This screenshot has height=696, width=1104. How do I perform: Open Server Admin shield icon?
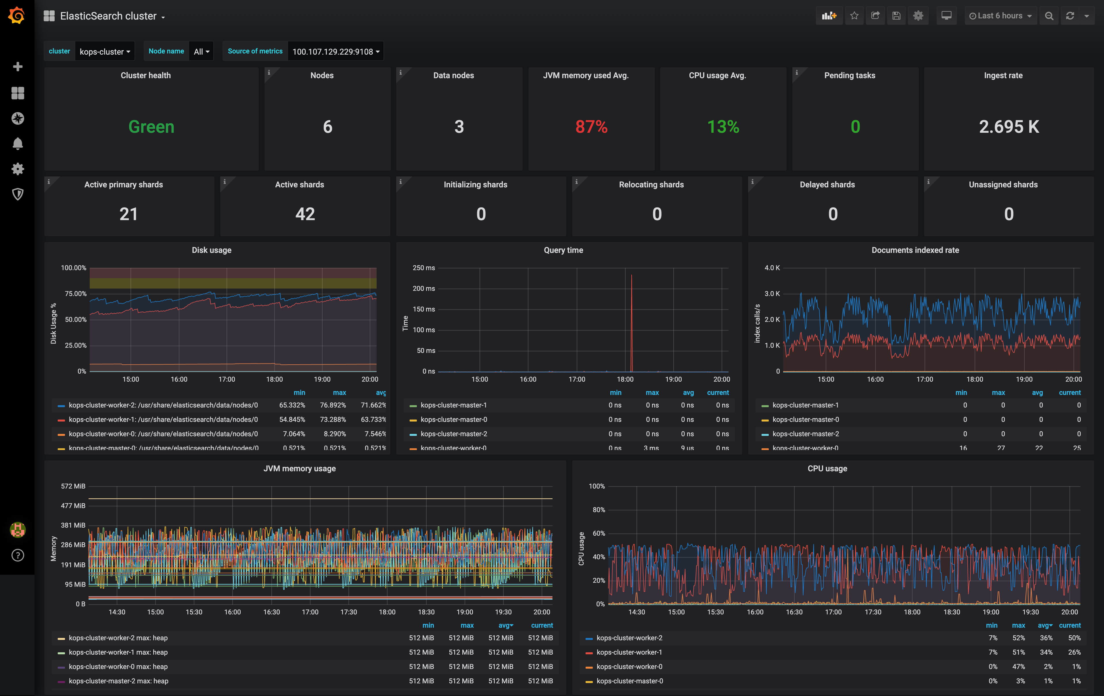18,194
